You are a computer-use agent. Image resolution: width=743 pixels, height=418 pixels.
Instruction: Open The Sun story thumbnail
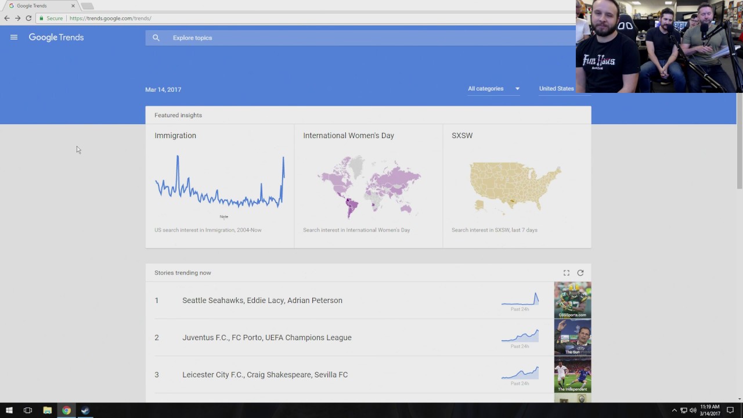click(x=573, y=337)
